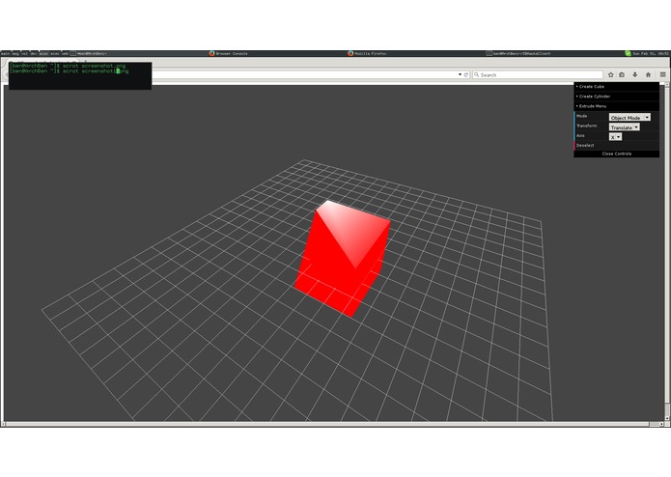Open the bookmarks clipboard icon next to star
This screenshot has width=671, height=477.
(622, 75)
